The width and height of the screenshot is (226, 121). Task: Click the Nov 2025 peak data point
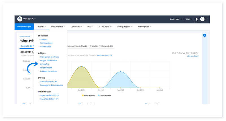[121, 72]
